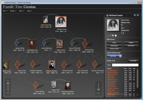
Task: Select Clara O'Connell in family list
Action: tap(121, 74)
